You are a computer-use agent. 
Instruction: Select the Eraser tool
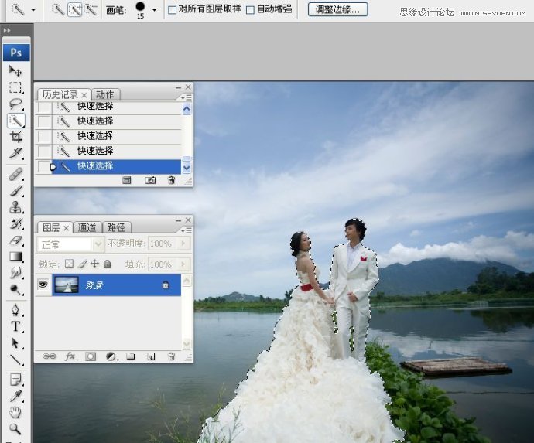pos(15,240)
